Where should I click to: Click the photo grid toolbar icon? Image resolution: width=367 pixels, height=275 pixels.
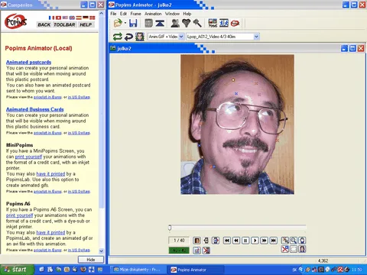213,24
